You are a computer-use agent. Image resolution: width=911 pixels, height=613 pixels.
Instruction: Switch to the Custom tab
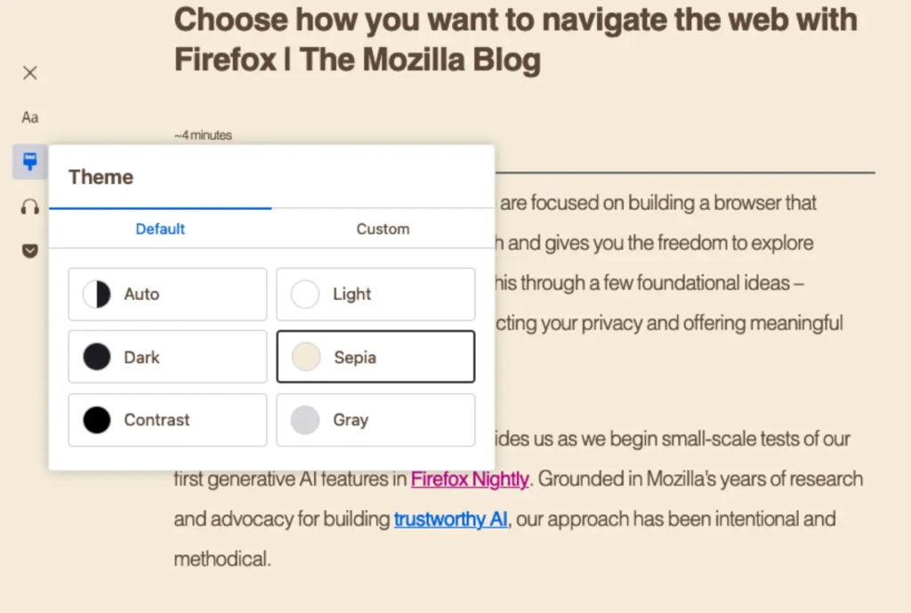pyautogui.click(x=383, y=229)
